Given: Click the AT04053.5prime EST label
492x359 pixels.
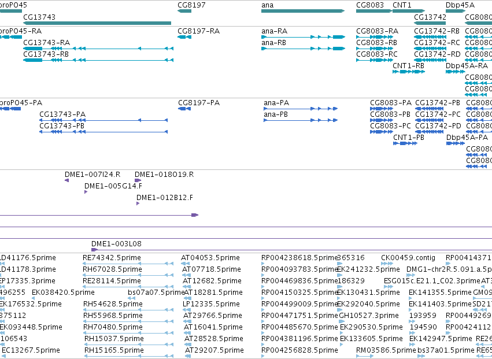Looking at the screenshot, I should coord(210,258).
